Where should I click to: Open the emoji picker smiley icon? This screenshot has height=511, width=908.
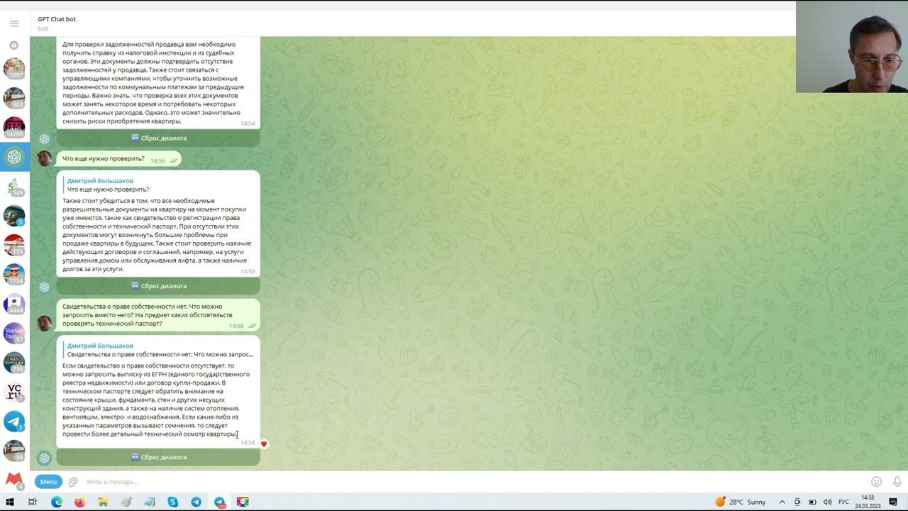click(x=876, y=482)
